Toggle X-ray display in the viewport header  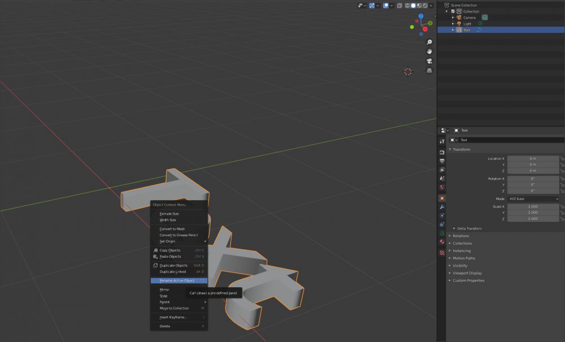point(399,6)
